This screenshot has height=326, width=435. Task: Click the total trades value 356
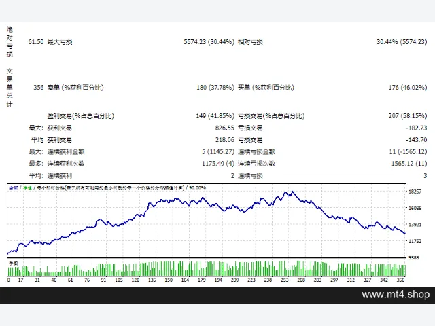click(x=39, y=88)
